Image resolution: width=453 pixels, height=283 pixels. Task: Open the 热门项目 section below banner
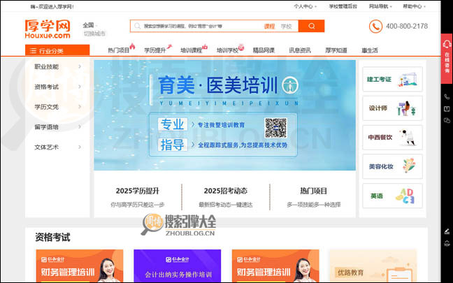(313, 196)
